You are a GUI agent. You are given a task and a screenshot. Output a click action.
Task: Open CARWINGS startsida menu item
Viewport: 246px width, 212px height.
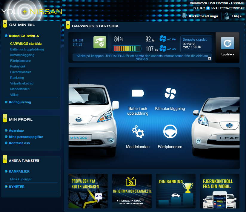tap(26, 44)
